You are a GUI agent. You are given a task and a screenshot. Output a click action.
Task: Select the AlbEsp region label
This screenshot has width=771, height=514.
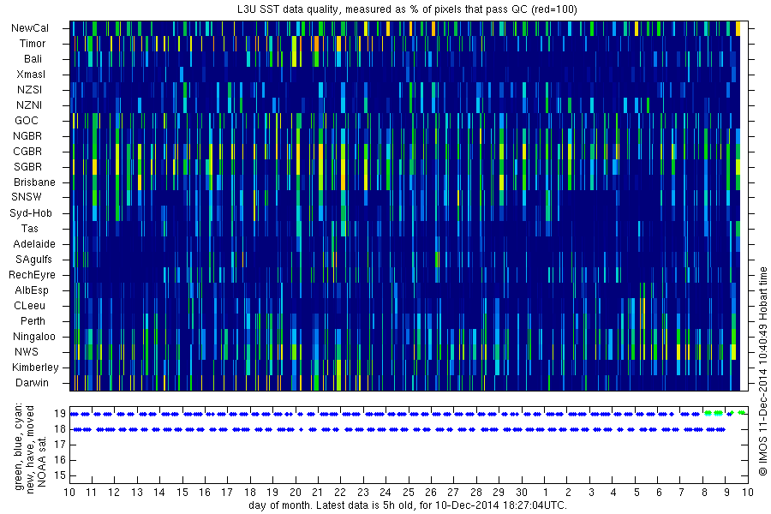click(32, 290)
